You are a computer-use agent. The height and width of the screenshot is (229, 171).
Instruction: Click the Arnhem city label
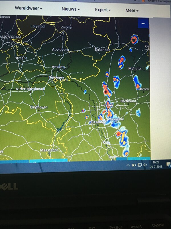tap(58, 67)
